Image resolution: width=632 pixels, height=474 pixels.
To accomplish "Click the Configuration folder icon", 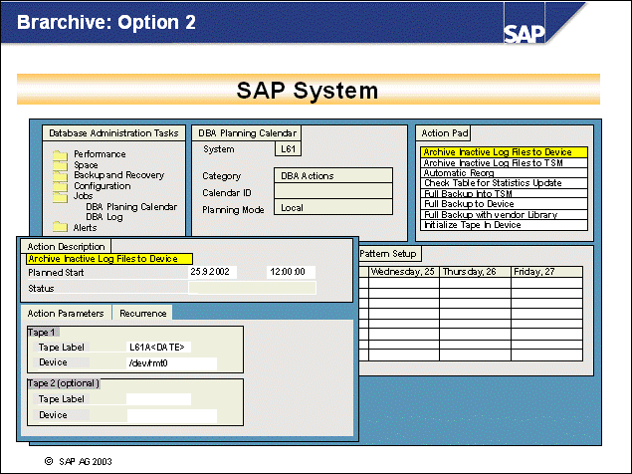I will [x=59, y=186].
